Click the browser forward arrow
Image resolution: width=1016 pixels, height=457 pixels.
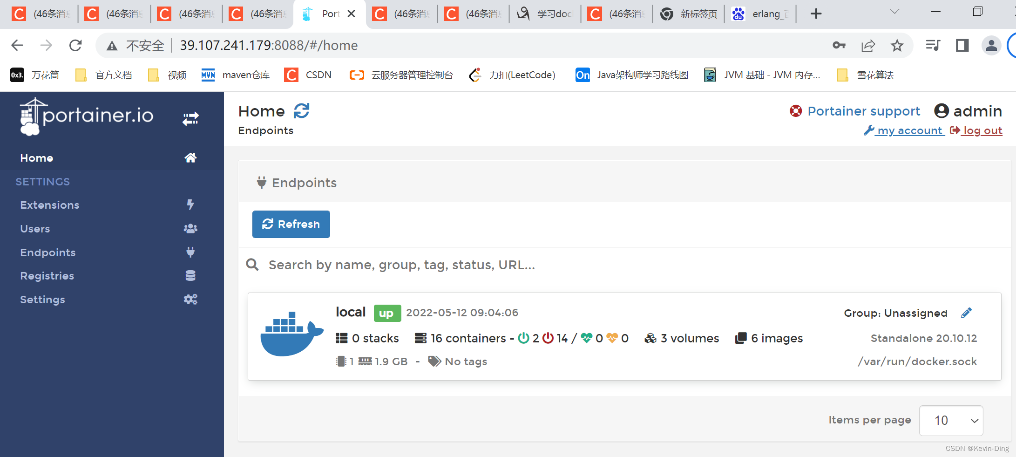46,45
